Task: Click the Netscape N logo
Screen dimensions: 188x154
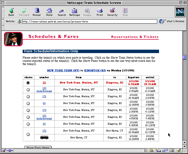Action: [x=180, y=12]
